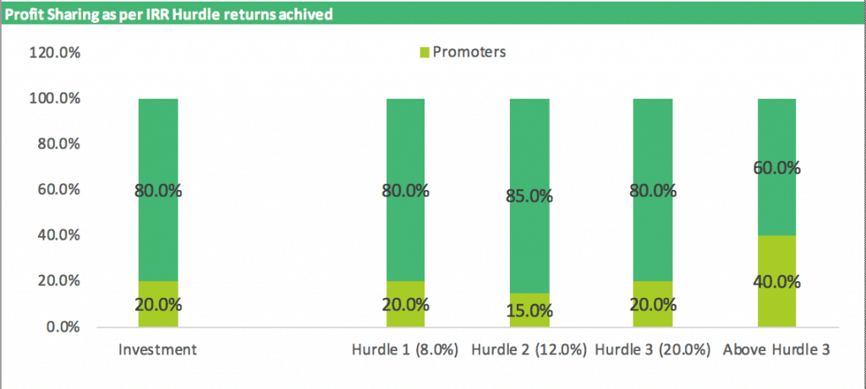Click the Investment bar's 20.0% segment
866x389 pixels.
158,304
